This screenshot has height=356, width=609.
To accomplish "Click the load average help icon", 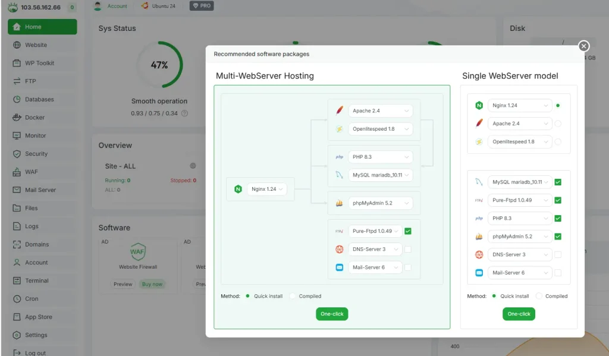I will tap(185, 114).
